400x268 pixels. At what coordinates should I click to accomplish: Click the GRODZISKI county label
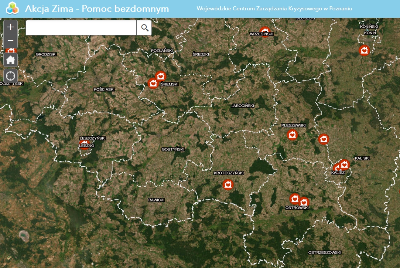click(46, 54)
